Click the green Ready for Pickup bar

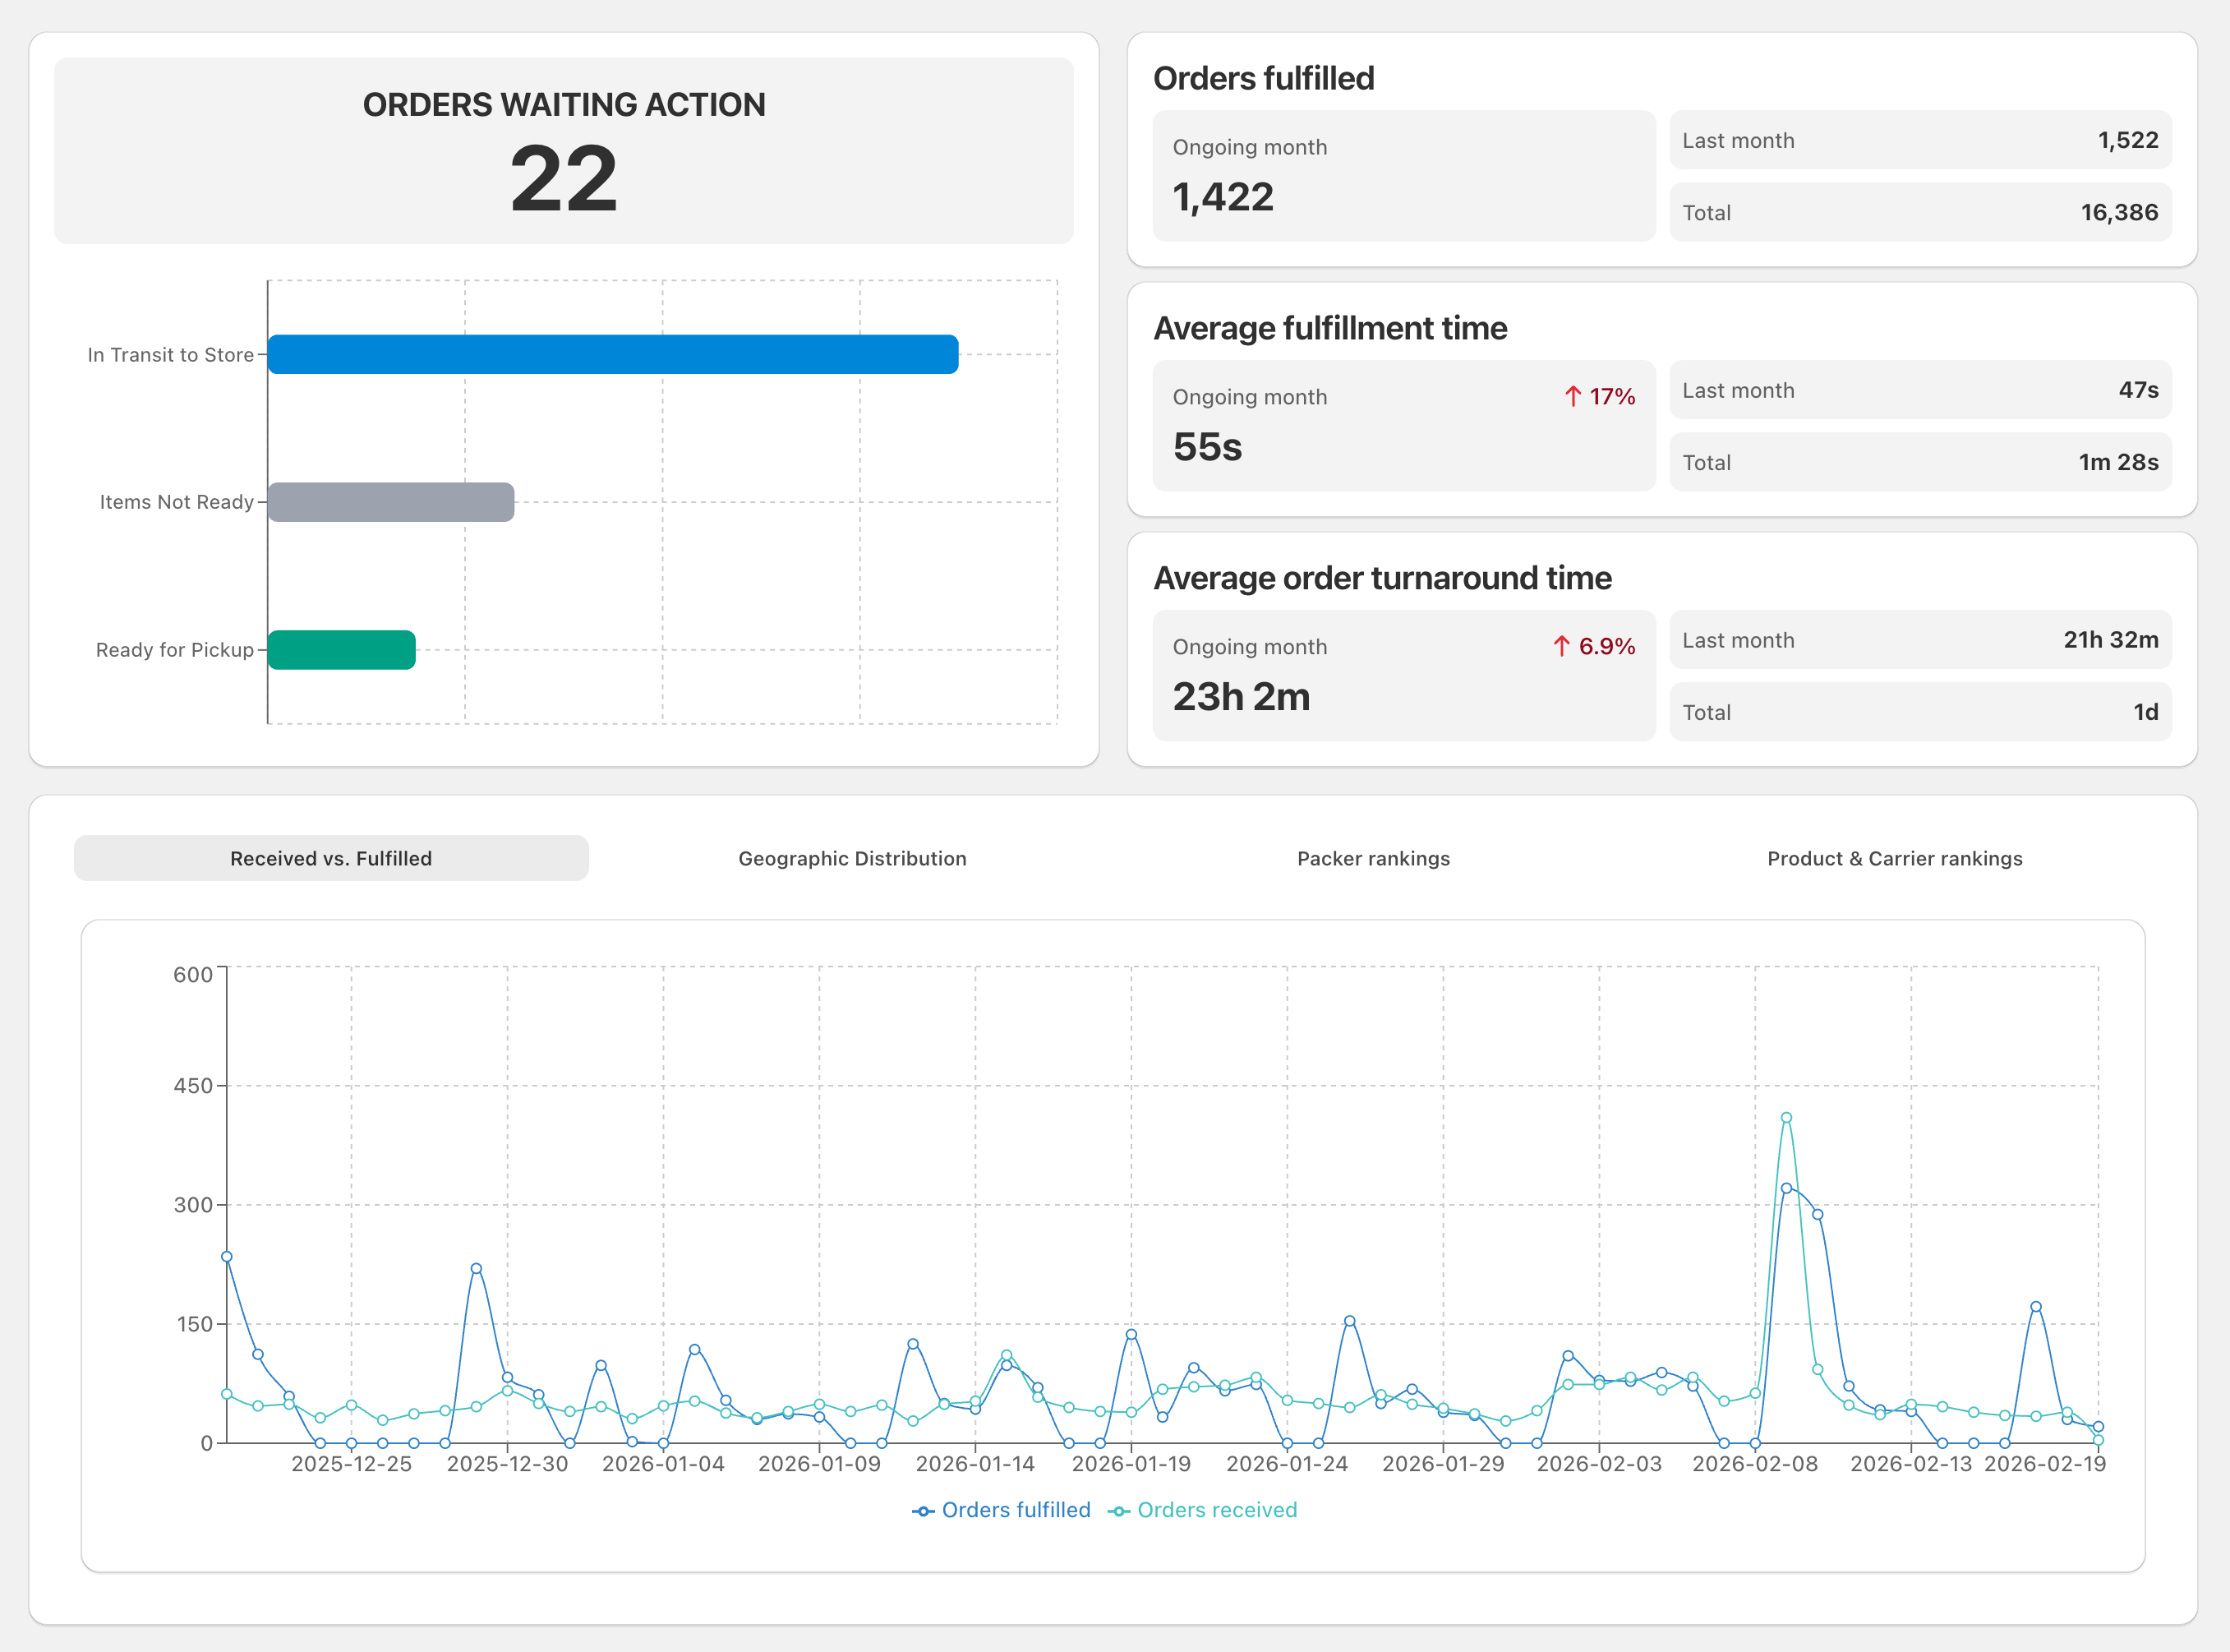342,650
